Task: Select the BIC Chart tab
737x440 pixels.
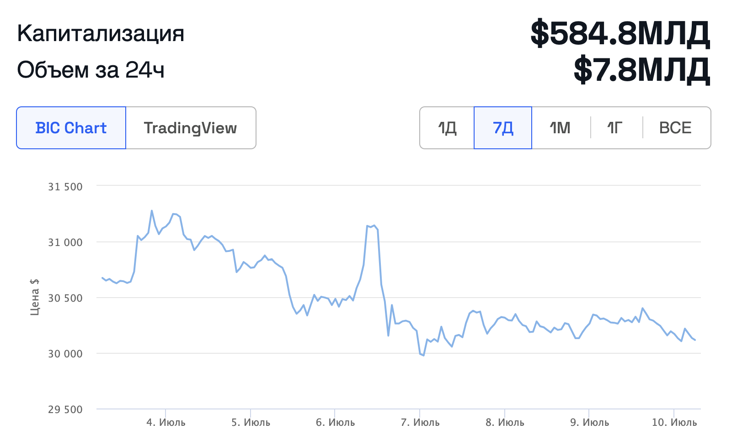Action: tap(71, 128)
